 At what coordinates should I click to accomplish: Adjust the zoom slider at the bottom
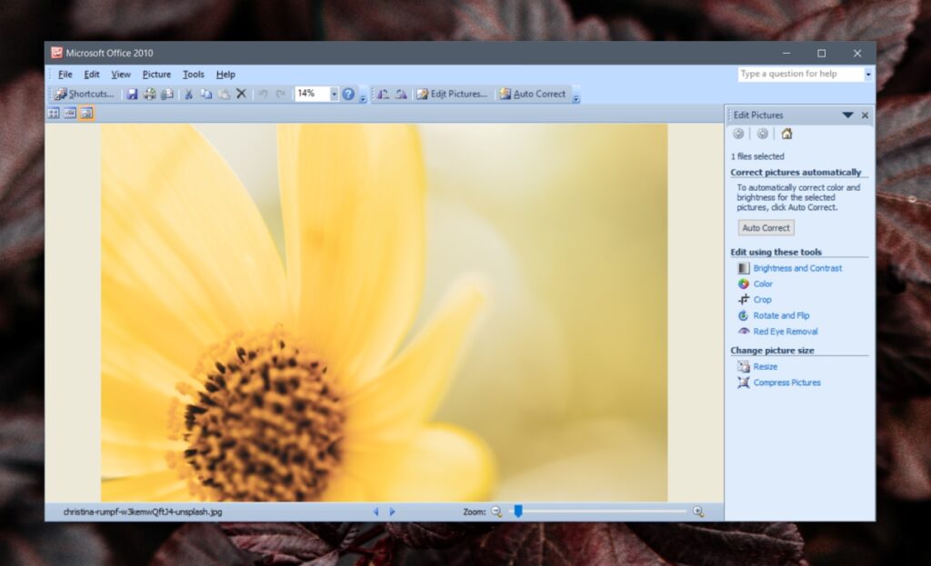[518, 511]
